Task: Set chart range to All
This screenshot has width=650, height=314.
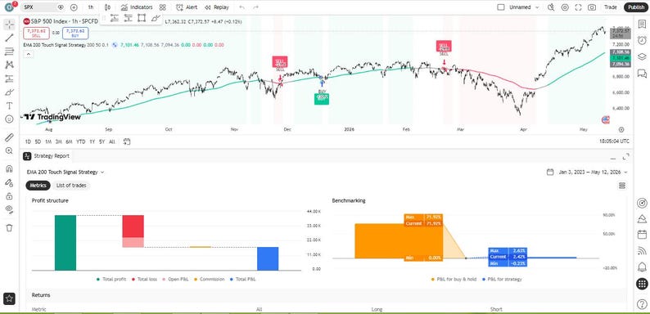Action: point(112,141)
